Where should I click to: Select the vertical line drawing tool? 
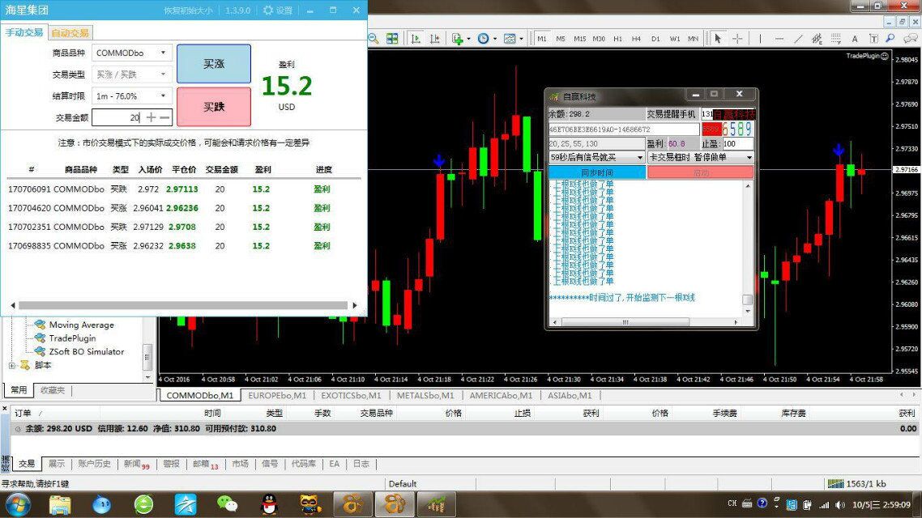[760, 39]
